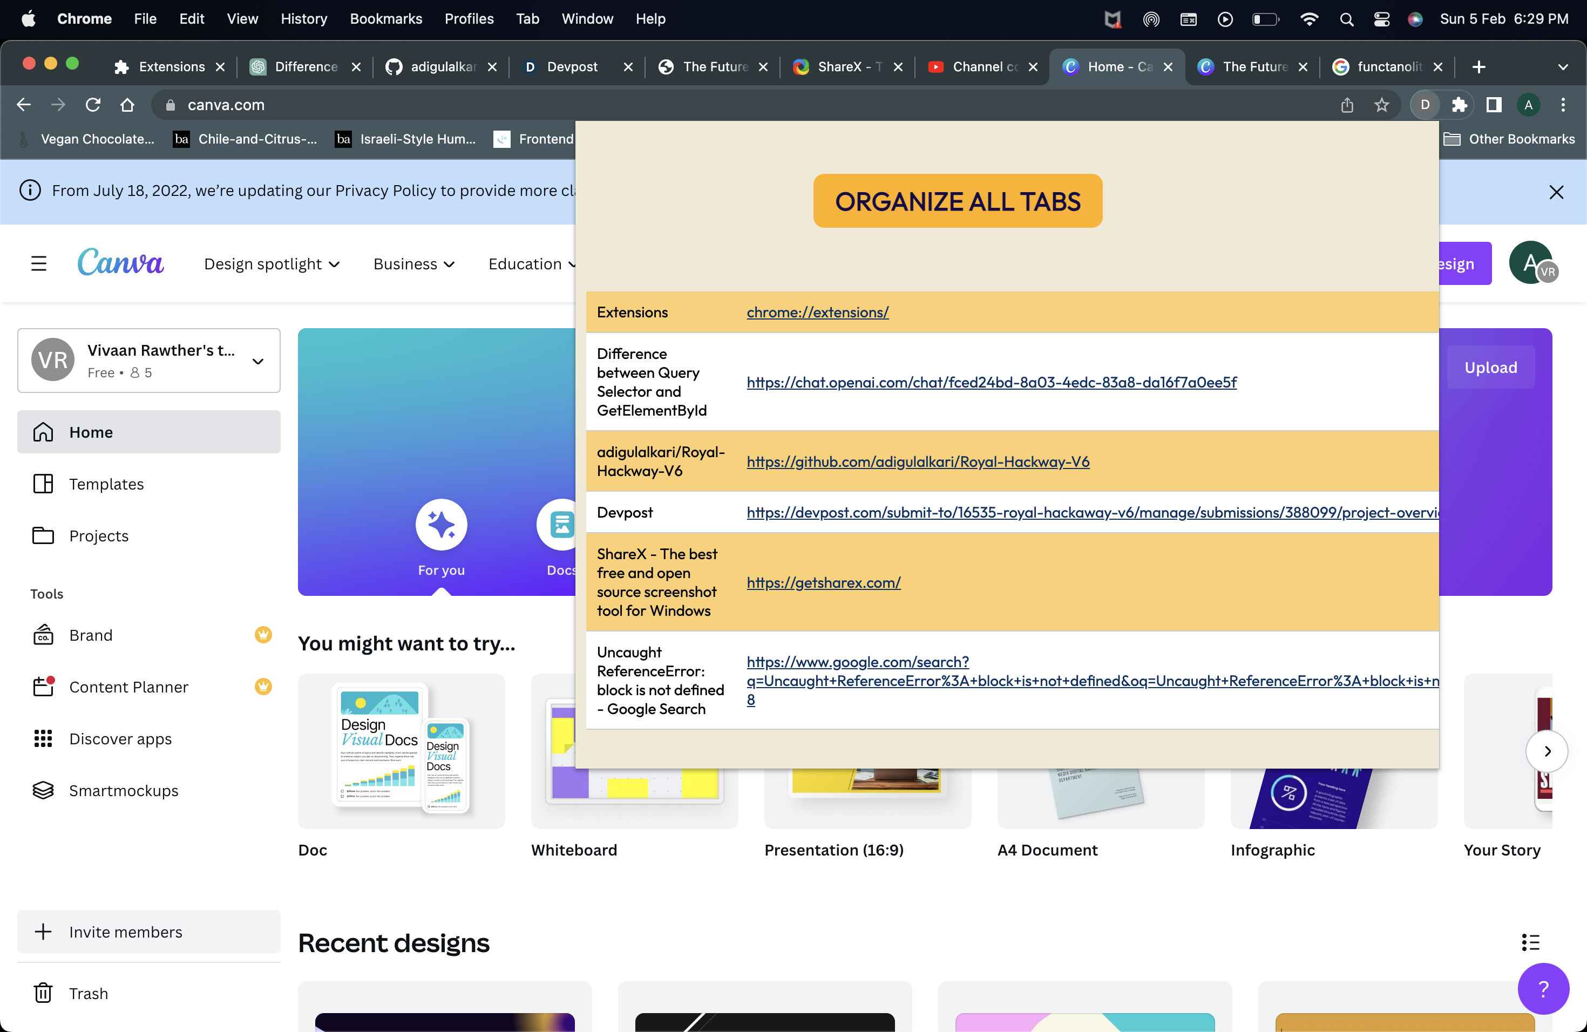Switch to the Devpost tab
Image resolution: width=1587 pixels, height=1032 pixels.
pyautogui.click(x=572, y=67)
